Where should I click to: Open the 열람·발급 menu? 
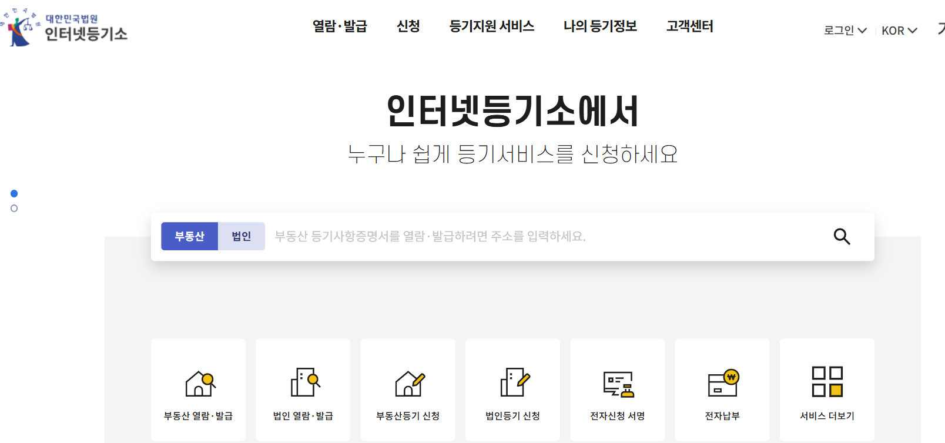[340, 26]
